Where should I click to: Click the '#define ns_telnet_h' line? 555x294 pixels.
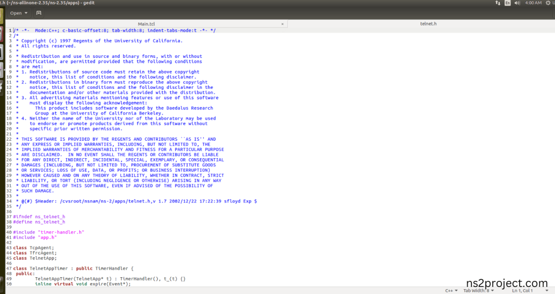click(x=39, y=222)
